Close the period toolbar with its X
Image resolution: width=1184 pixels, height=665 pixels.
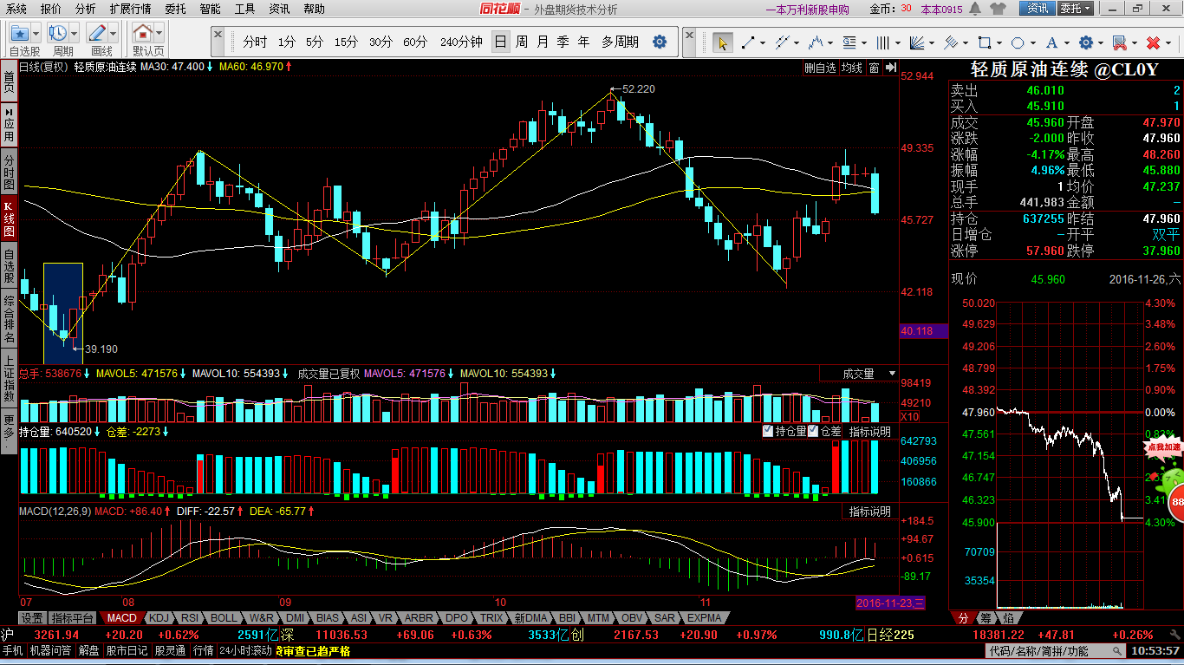(217, 35)
